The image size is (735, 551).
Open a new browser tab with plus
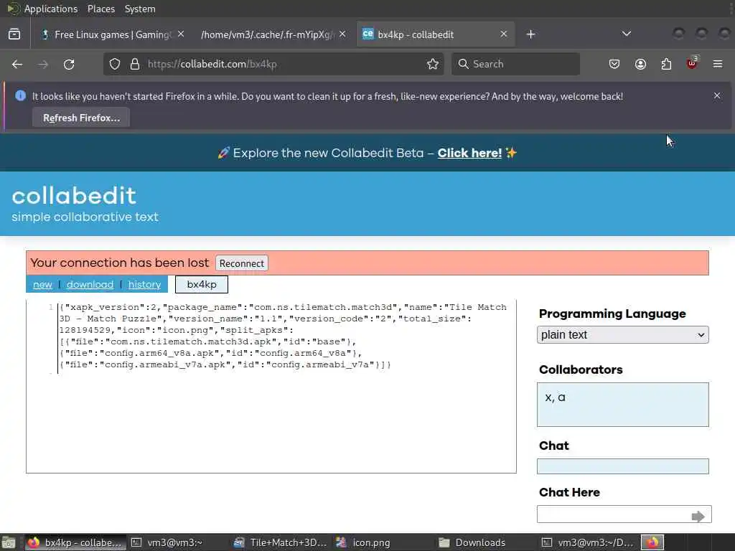pyautogui.click(x=530, y=34)
